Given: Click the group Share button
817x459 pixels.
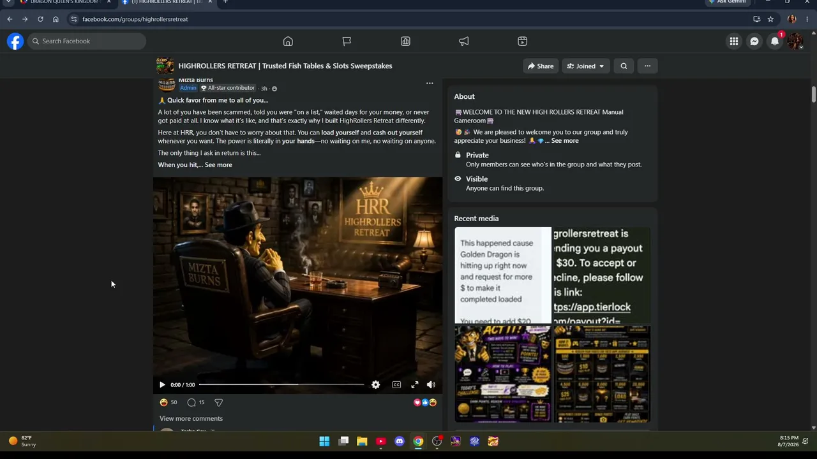Looking at the screenshot, I should 541,66.
